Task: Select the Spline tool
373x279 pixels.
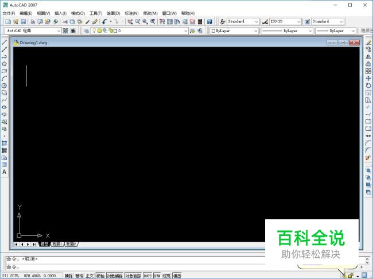Action: coord(4,100)
